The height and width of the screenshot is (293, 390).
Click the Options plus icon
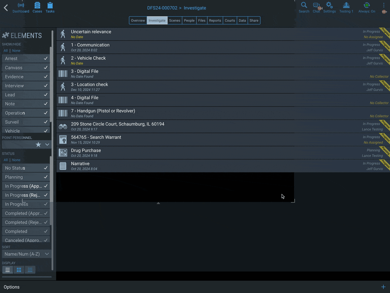[383, 287]
